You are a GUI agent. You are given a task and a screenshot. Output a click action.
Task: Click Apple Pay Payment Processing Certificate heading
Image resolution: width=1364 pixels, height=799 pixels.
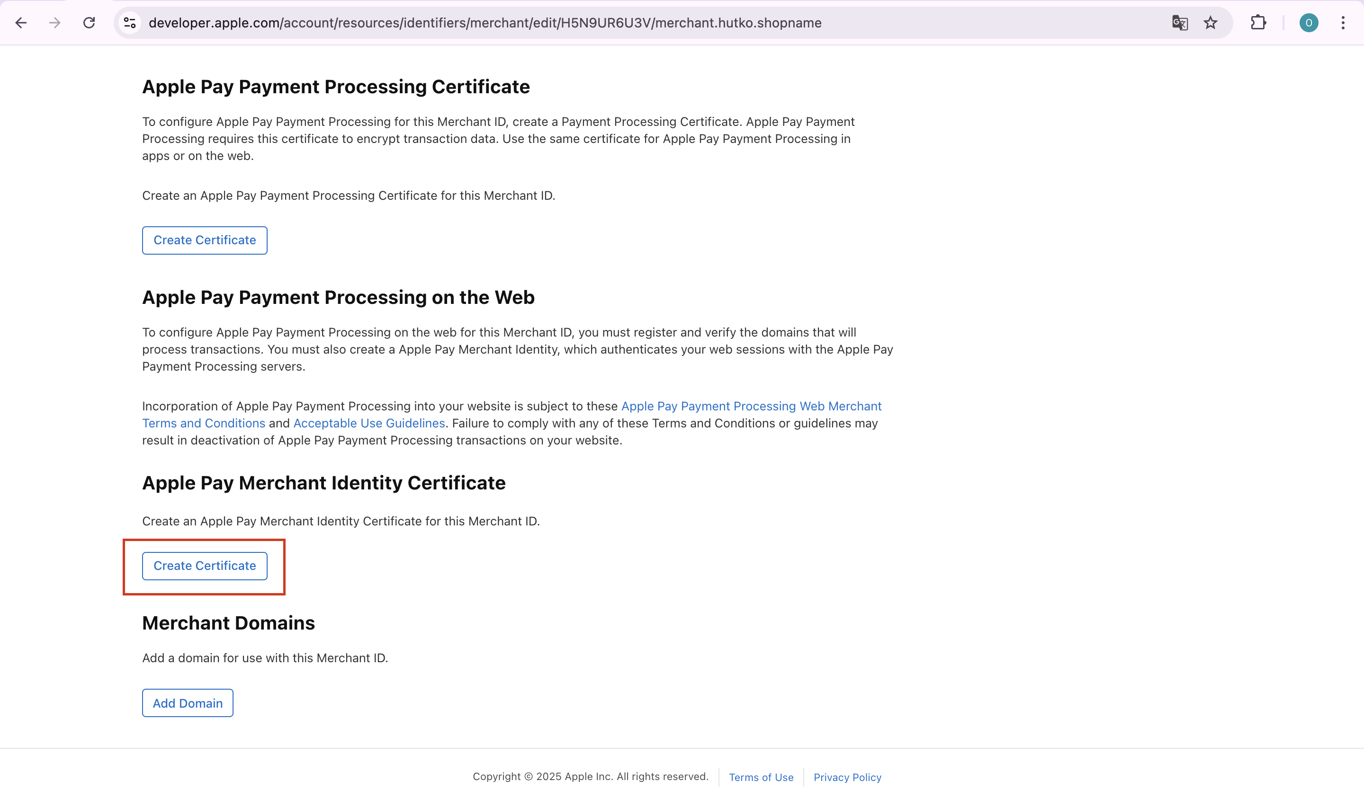[x=336, y=87]
